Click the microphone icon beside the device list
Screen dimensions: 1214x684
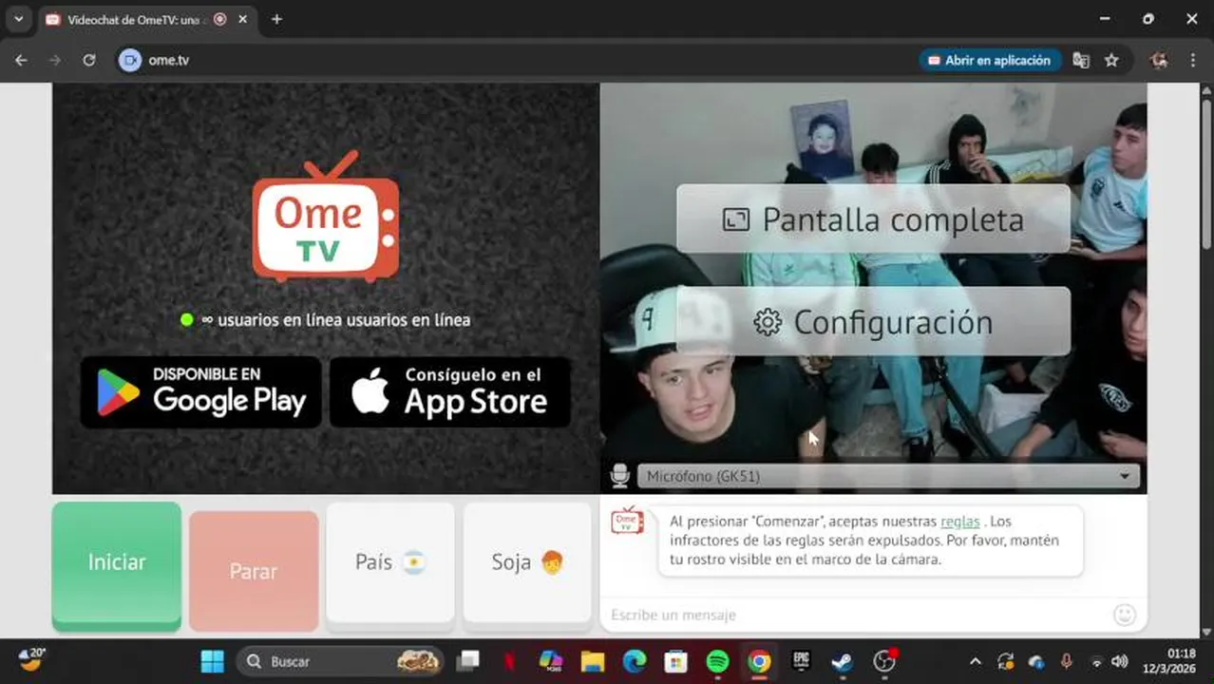click(620, 476)
